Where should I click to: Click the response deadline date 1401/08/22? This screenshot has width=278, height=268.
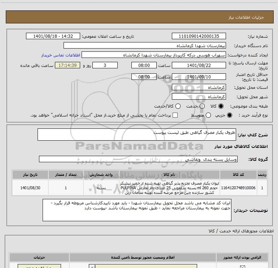(199, 65)
